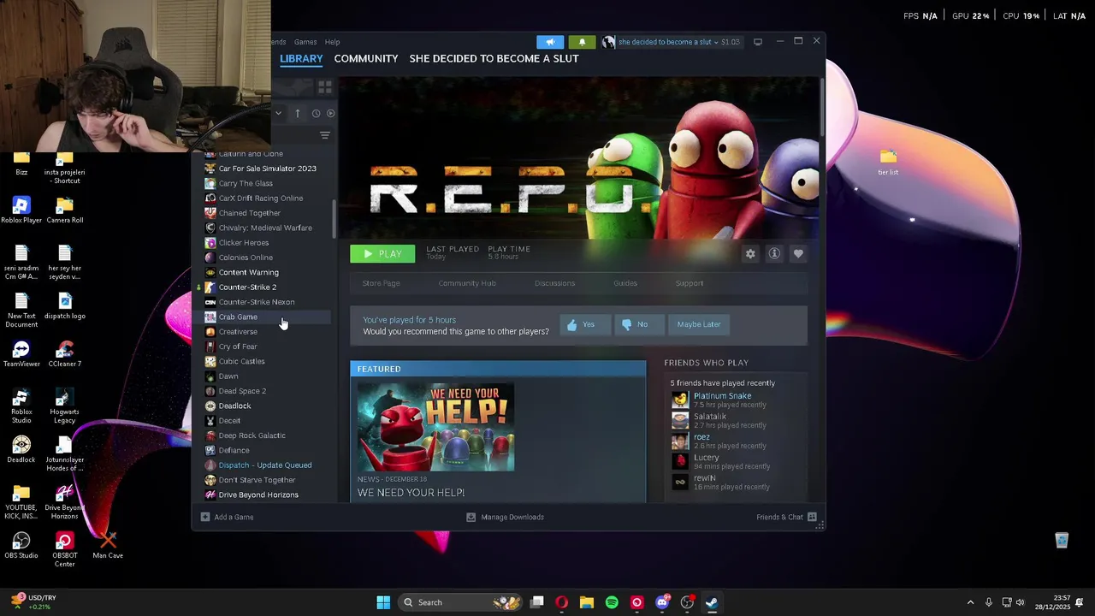Open the Discussions link
This screenshot has width=1095, height=616.
point(554,283)
